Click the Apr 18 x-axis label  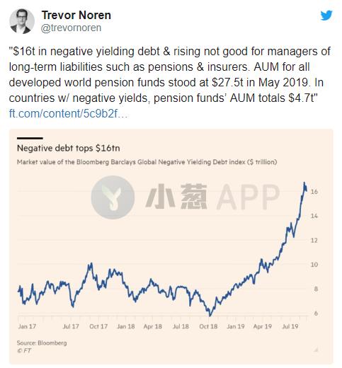point(153,326)
